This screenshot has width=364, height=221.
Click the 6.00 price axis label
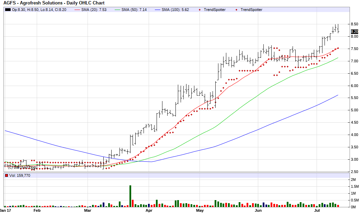click(354, 86)
